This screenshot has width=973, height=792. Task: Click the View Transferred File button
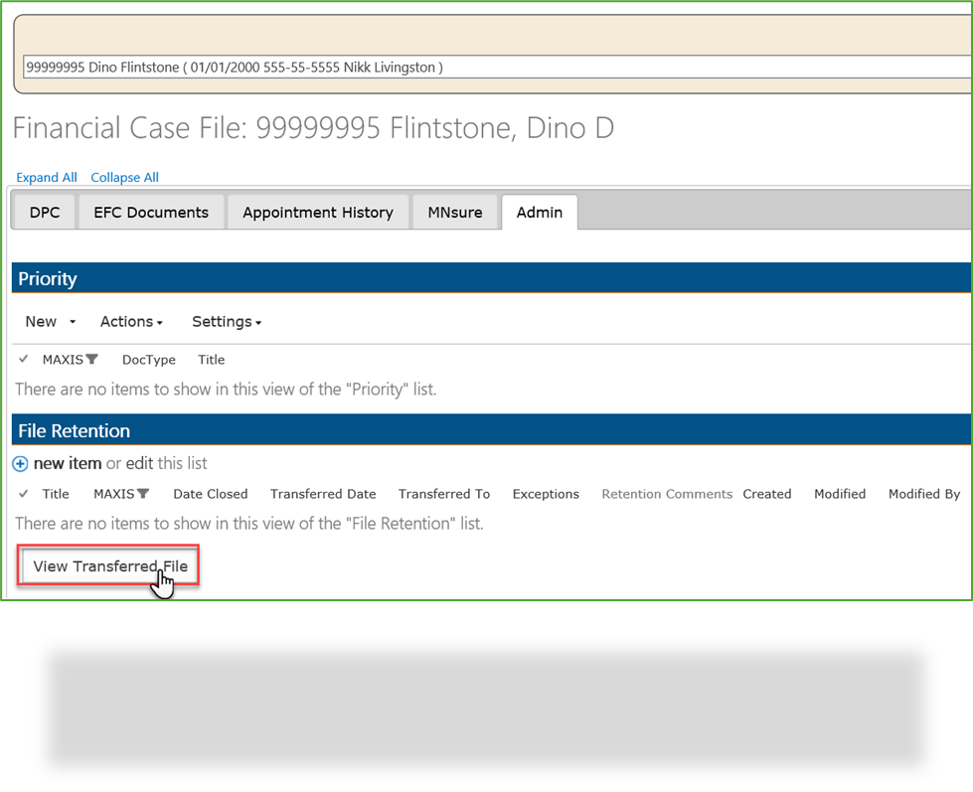click(x=108, y=565)
